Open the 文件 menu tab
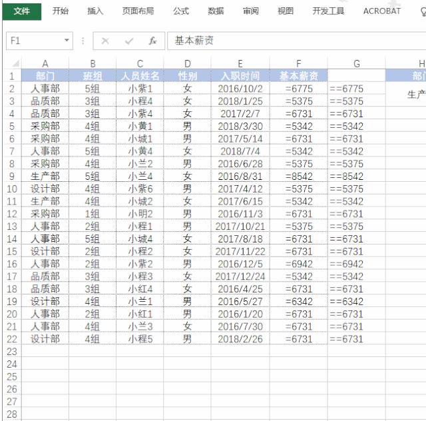Viewport: 426px width, 421px height. tap(22, 11)
